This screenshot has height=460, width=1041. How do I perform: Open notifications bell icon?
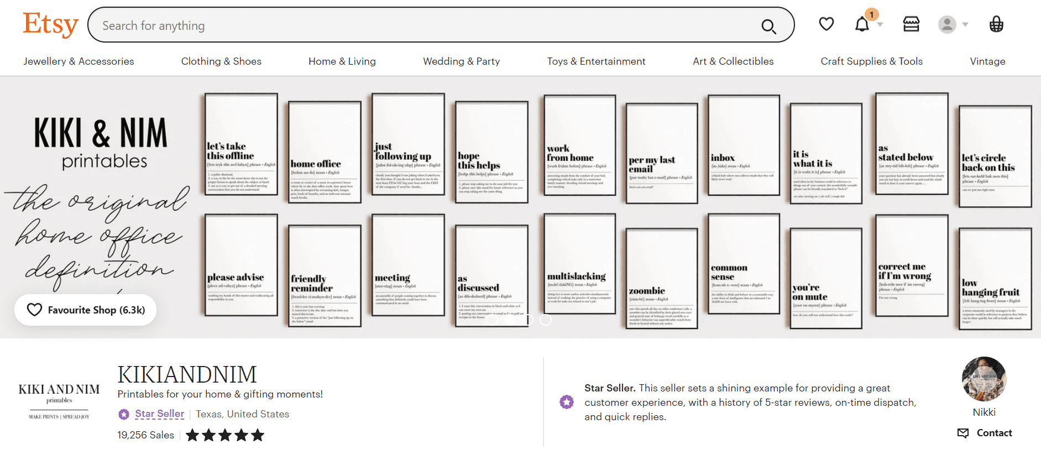(x=862, y=24)
